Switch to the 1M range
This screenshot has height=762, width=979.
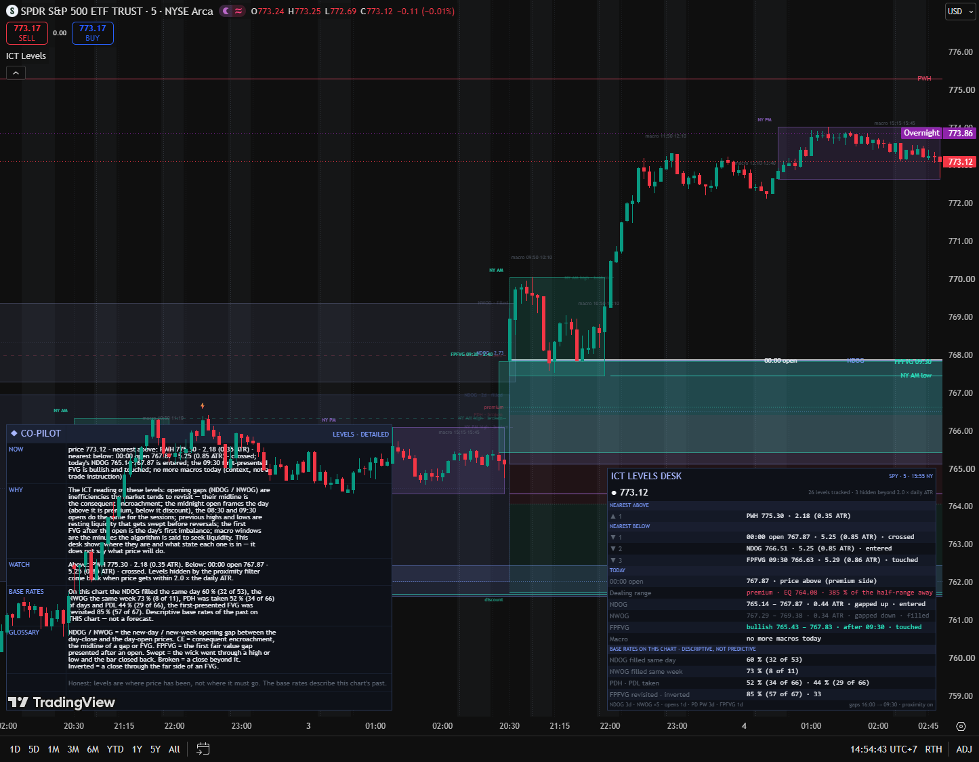[54, 749]
